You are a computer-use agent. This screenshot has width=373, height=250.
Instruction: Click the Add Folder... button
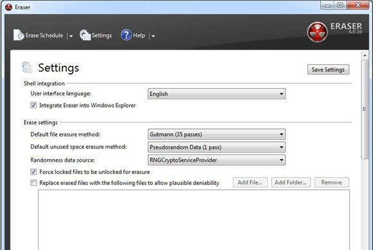pyautogui.click(x=291, y=182)
